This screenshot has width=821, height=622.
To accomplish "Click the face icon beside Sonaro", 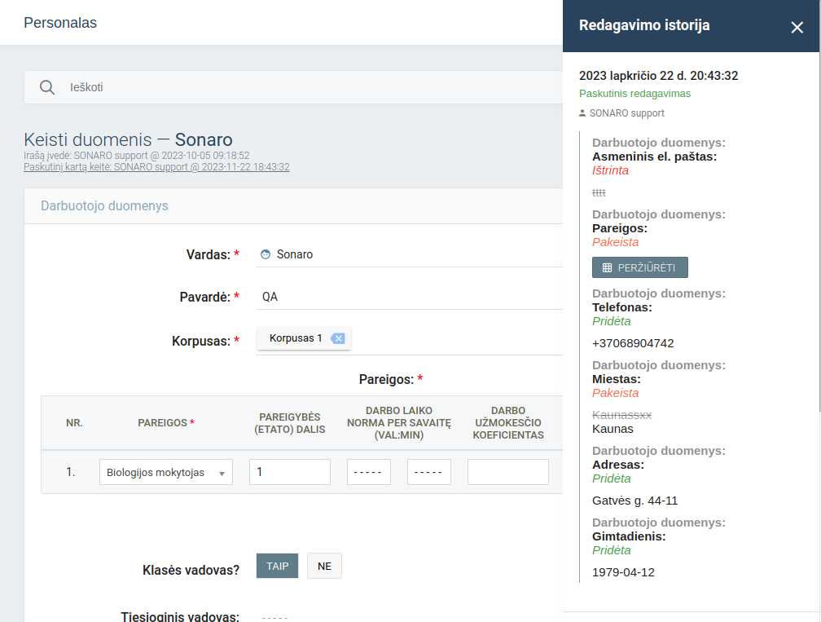I will click(265, 254).
